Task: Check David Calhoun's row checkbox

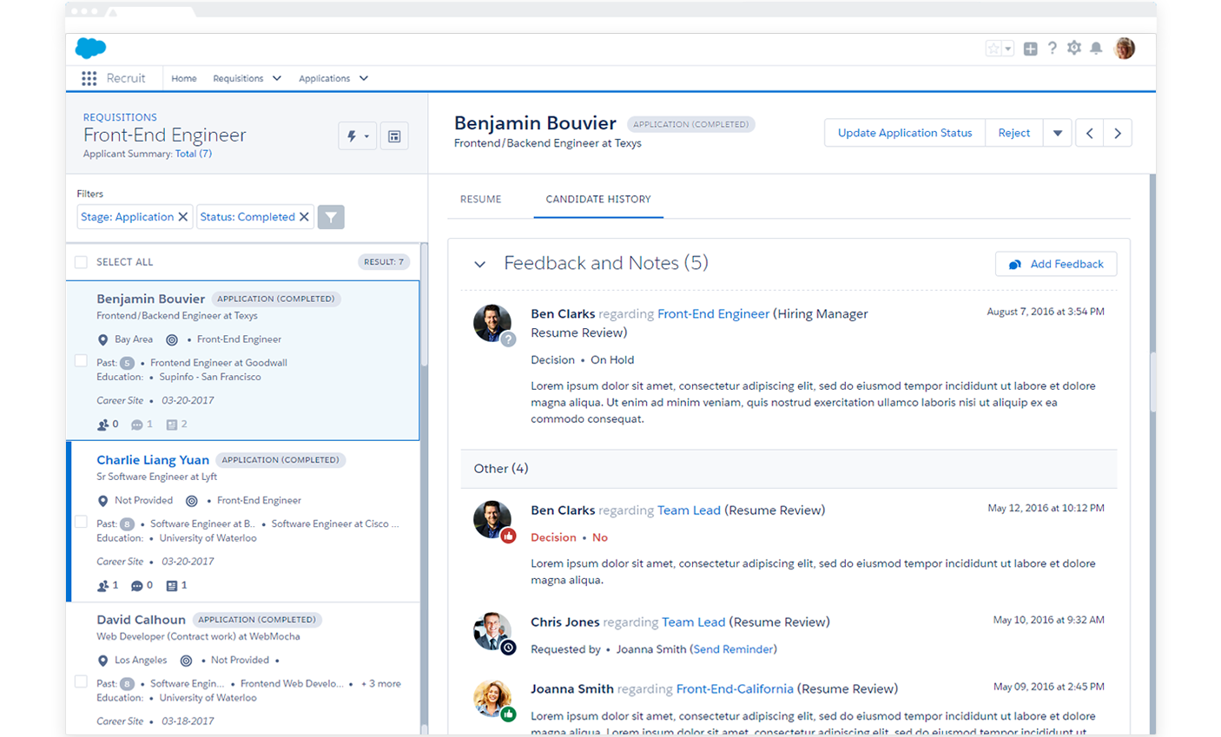Action: coord(81,681)
